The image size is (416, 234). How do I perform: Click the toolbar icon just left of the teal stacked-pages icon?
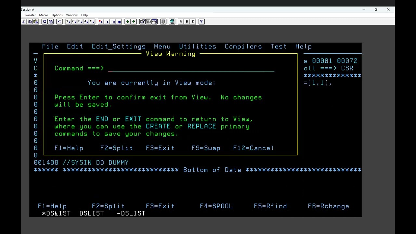coord(163,21)
